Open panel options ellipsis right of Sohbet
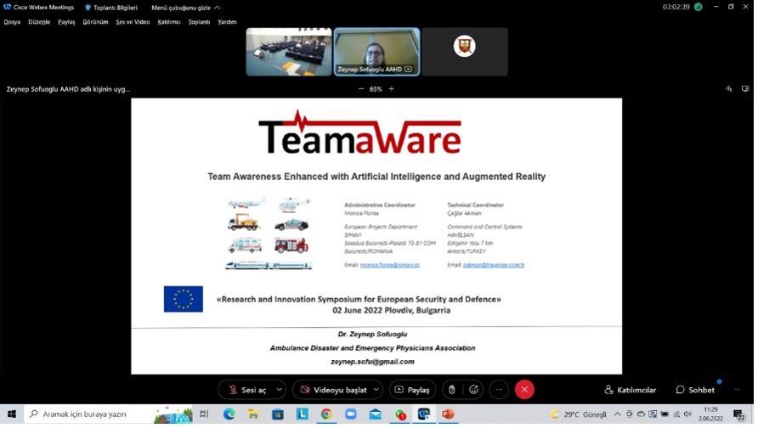 [737, 390]
